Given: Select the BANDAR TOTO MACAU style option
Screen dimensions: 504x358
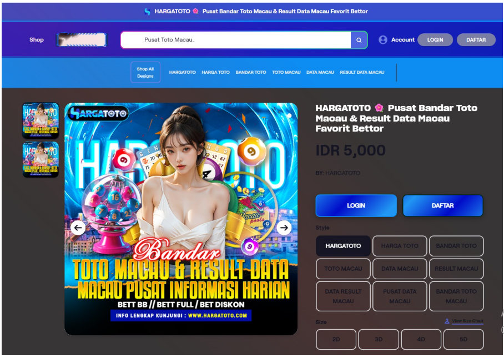Looking at the screenshot, I should coord(456,296).
